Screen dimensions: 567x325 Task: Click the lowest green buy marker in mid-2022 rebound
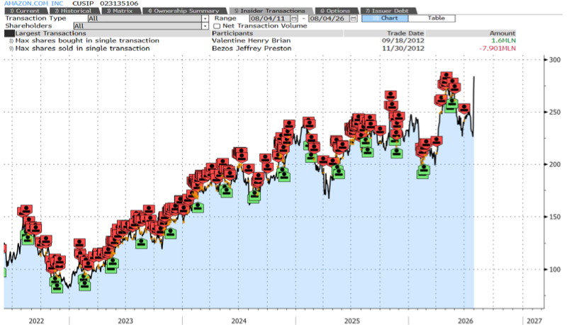(x=84, y=285)
